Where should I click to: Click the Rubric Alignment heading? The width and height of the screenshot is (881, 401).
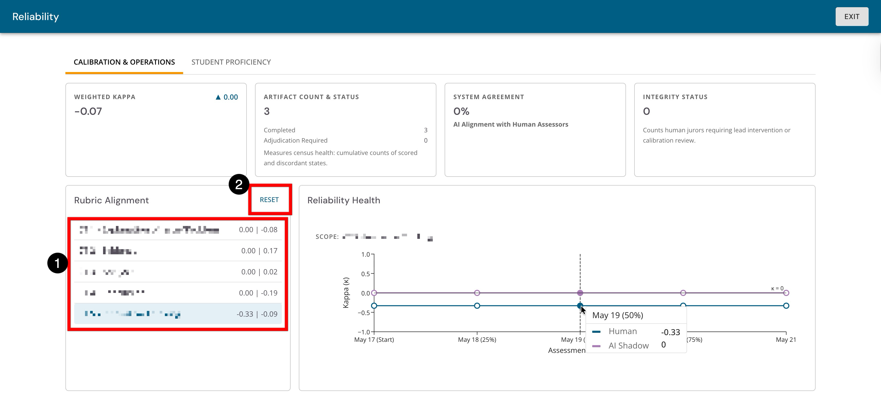tap(112, 200)
